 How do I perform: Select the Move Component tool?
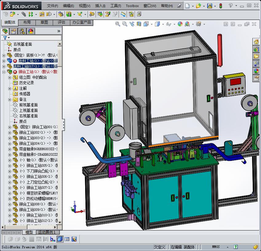click(49, 14)
